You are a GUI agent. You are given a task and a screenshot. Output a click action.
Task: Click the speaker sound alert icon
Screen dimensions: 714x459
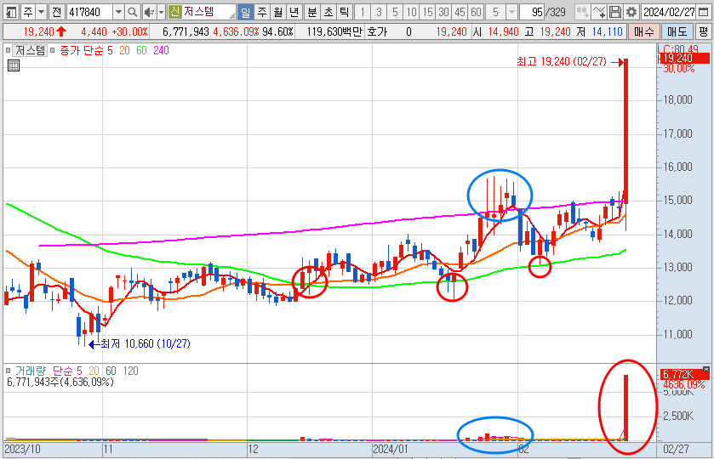(x=148, y=12)
